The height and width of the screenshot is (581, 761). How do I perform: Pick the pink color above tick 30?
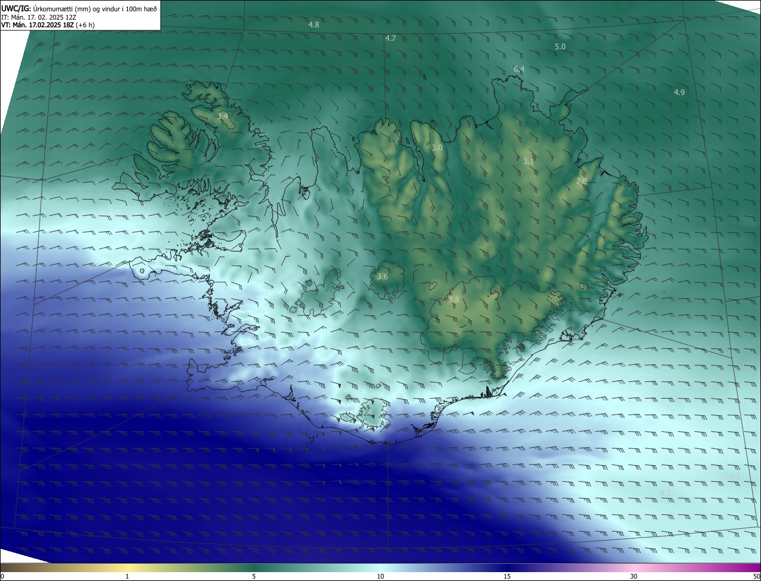[634, 567]
